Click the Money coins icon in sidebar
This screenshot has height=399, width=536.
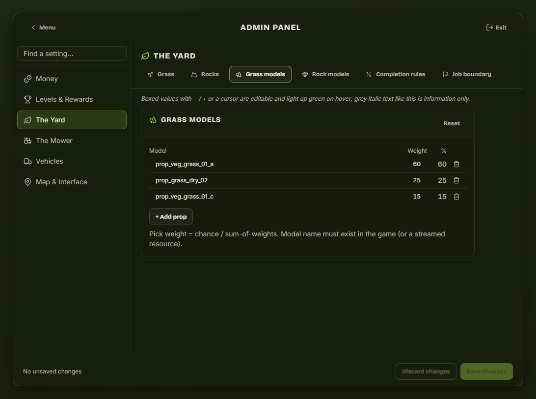pyautogui.click(x=27, y=79)
